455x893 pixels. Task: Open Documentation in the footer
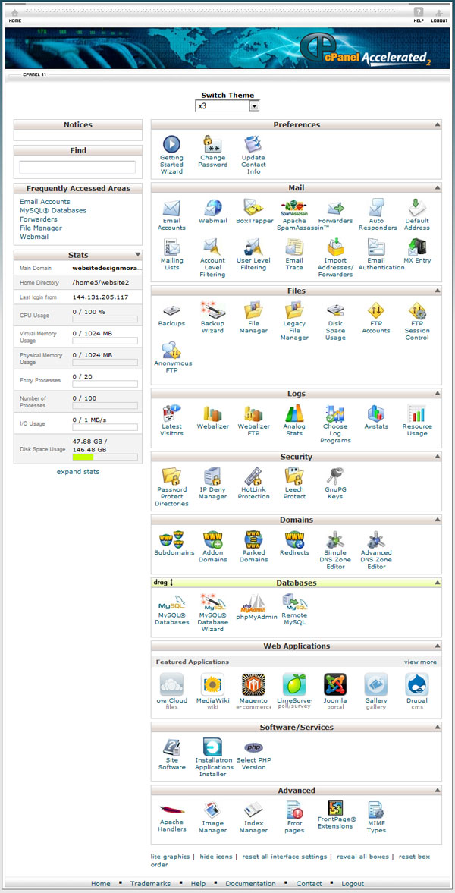[x=250, y=883]
